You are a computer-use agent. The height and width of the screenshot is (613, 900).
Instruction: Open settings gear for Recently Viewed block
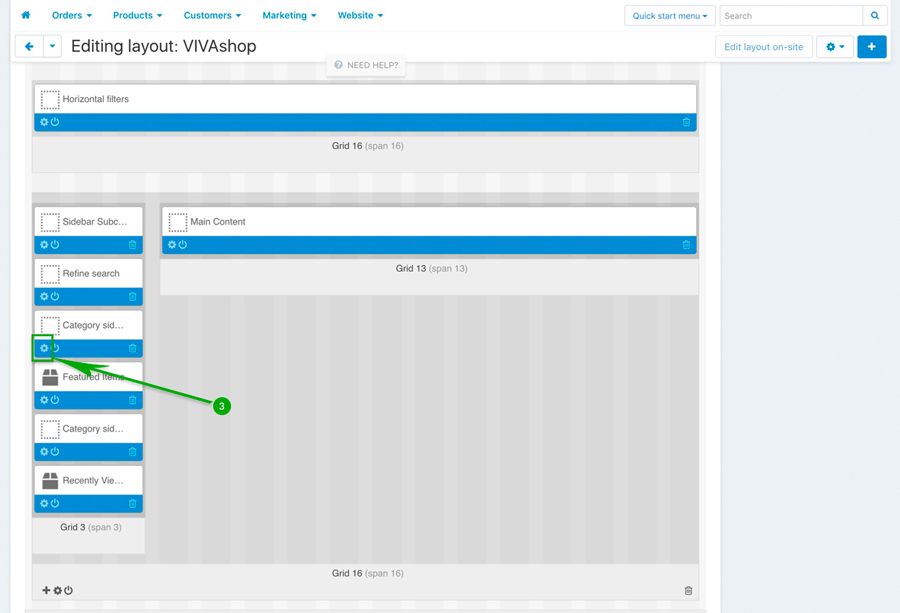pyautogui.click(x=45, y=503)
